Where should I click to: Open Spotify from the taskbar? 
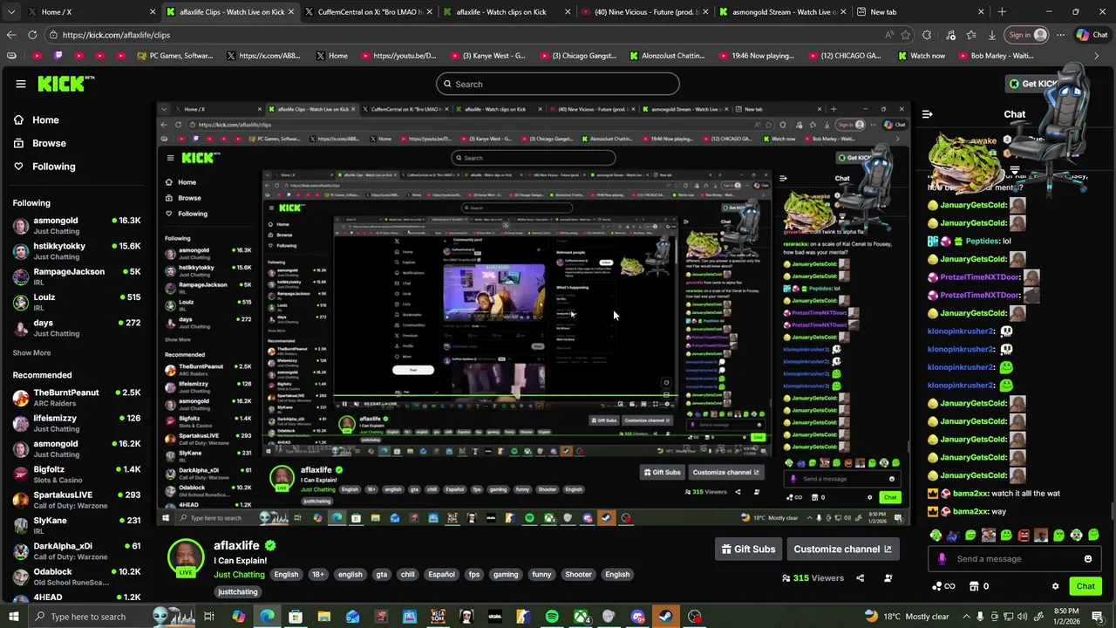552,617
